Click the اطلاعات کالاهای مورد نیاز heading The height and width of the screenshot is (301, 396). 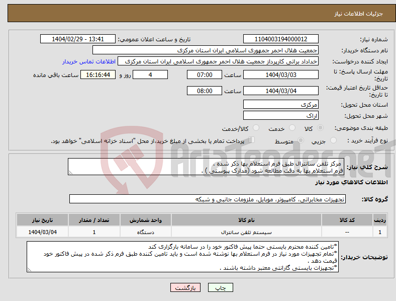pyautogui.click(x=351, y=182)
